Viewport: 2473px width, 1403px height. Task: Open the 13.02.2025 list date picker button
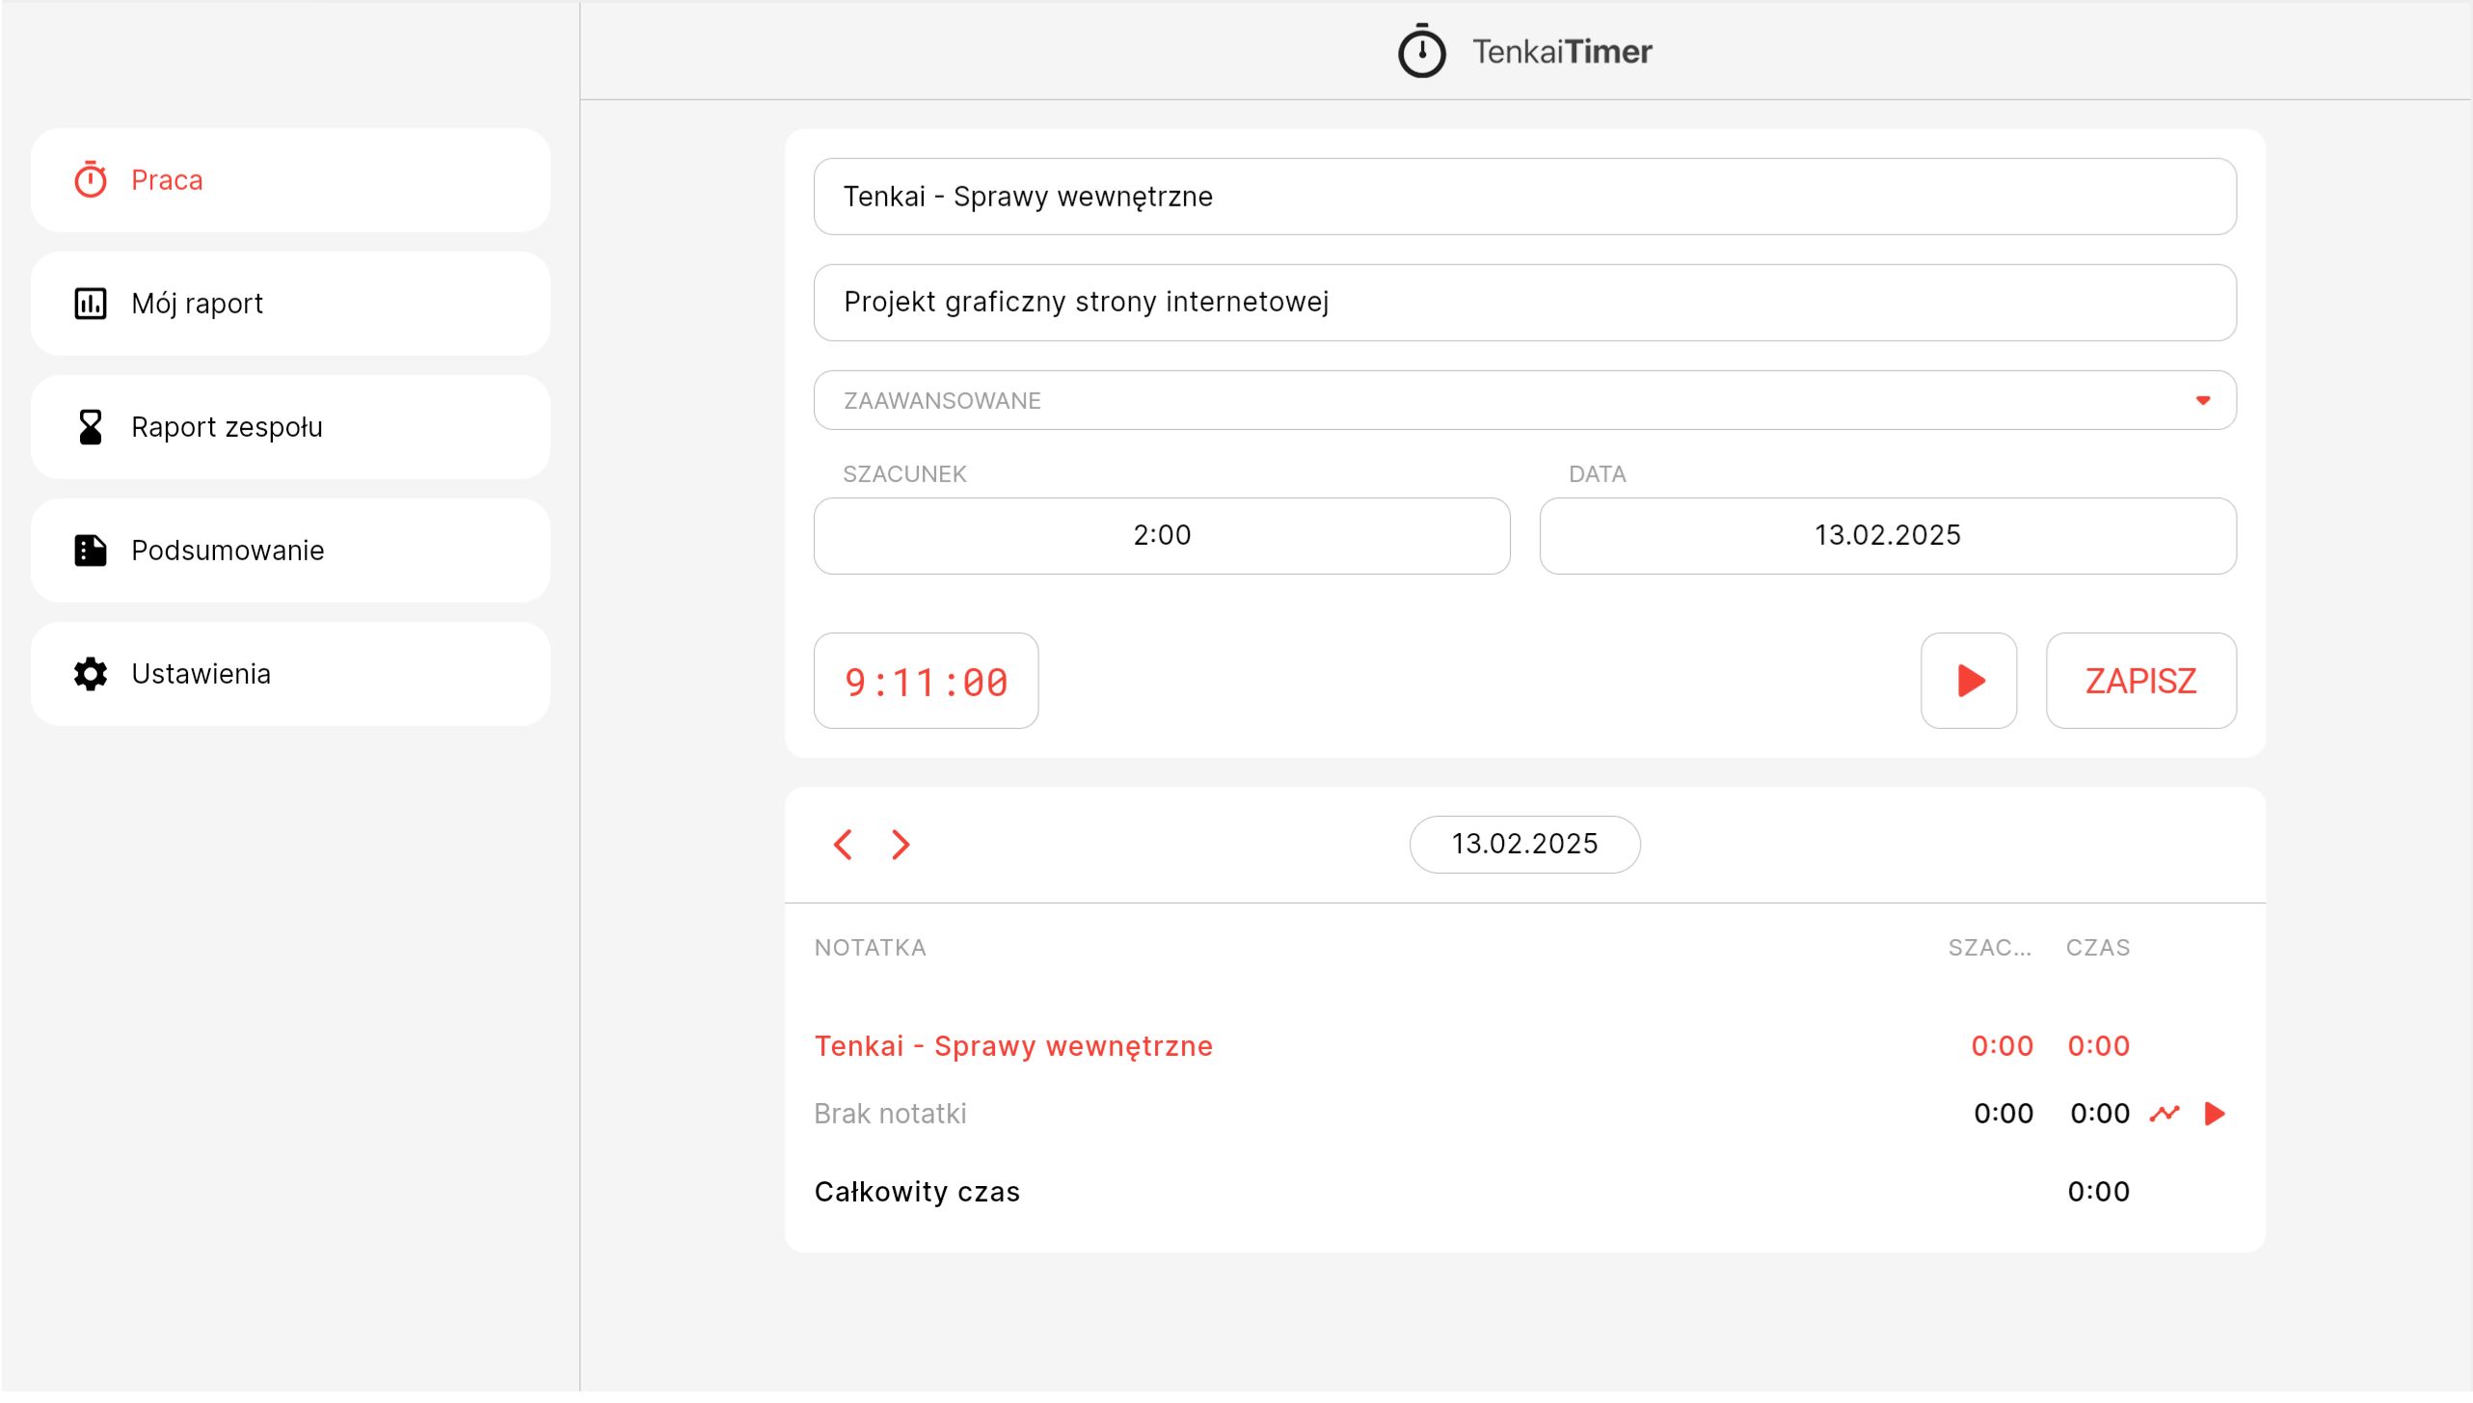[x=1525, y=845]
